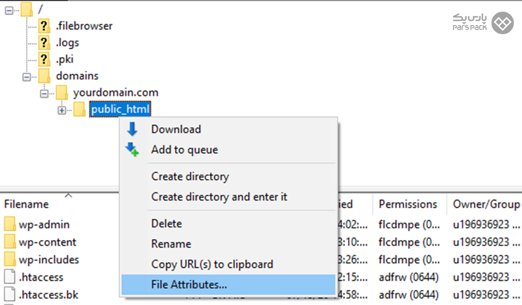Collapse the domains folder node
The height and width of the screenshot is (305, 522).
(26, 77)
